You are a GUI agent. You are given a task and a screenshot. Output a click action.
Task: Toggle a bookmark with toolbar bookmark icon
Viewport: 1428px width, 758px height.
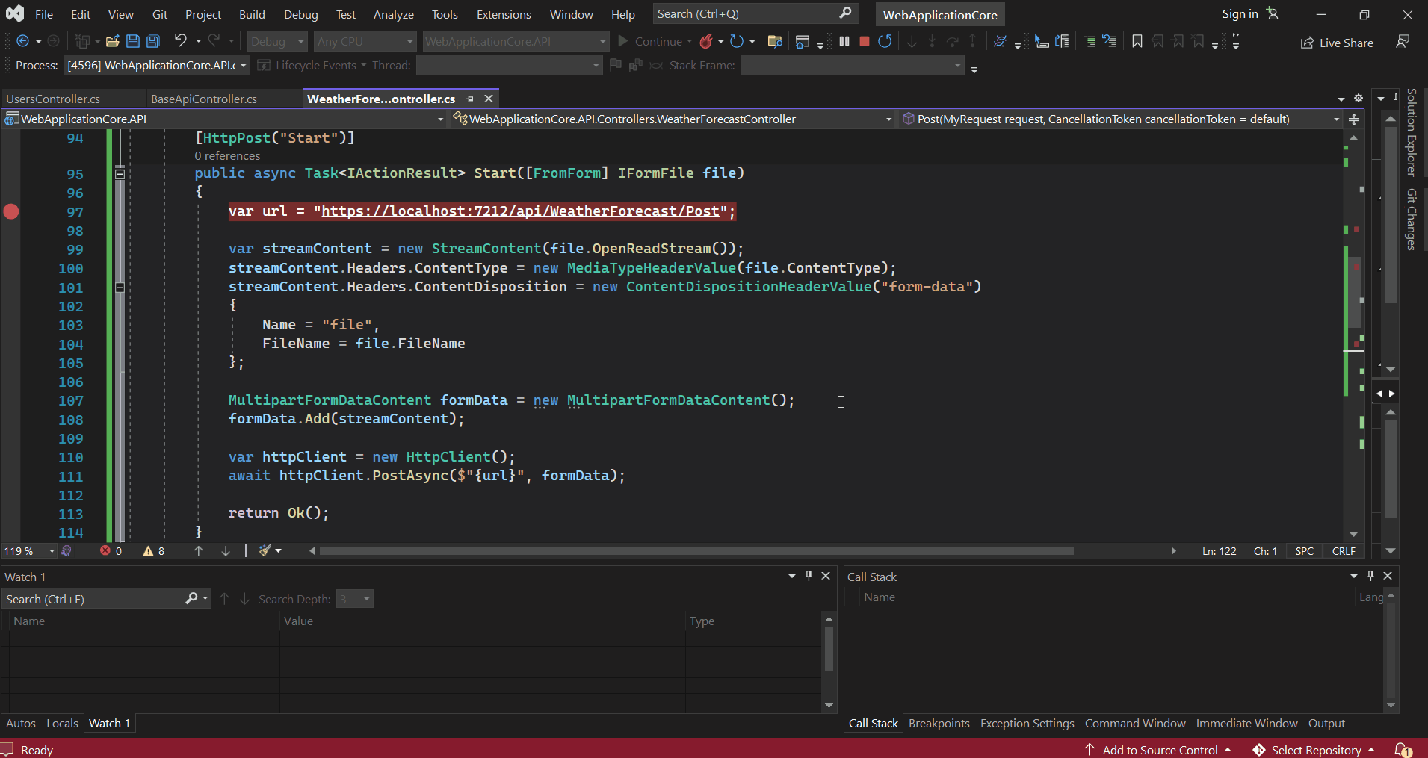point(1137,41)
